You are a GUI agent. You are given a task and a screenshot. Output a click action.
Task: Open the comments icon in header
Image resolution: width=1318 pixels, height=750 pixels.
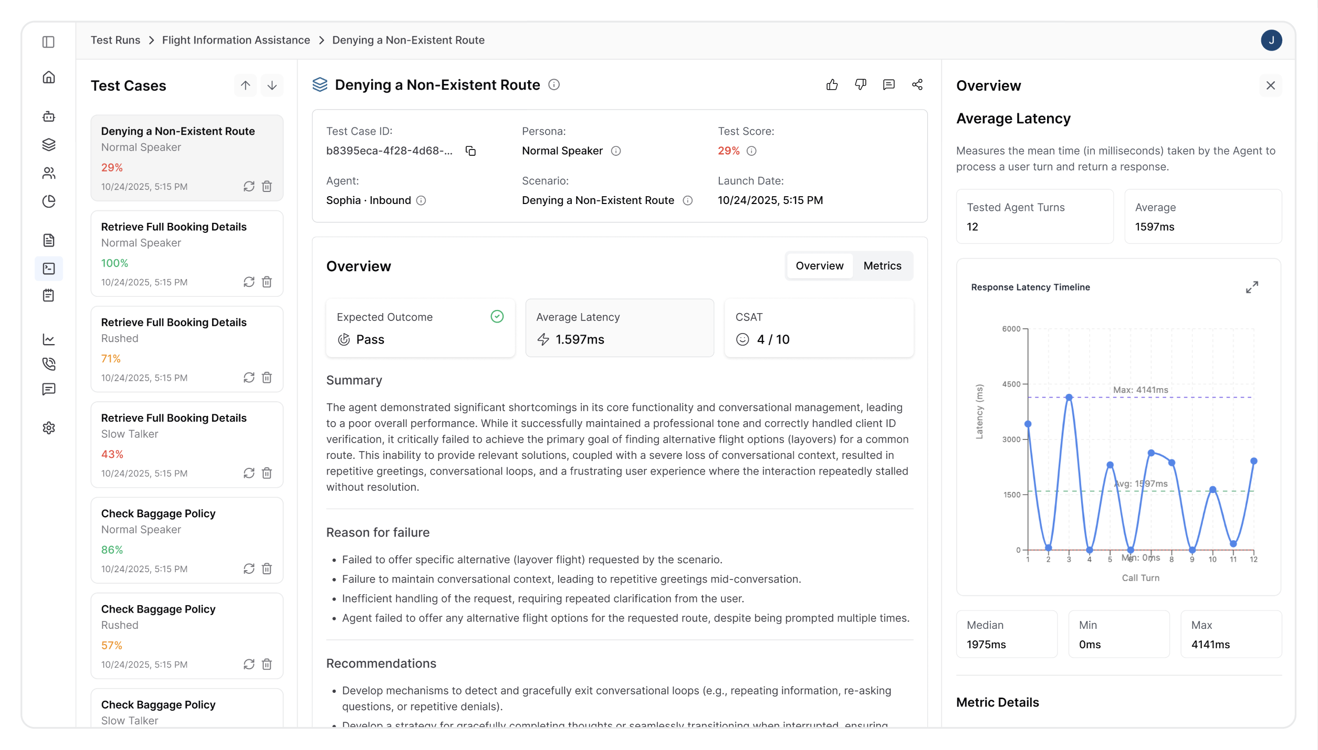click(888, 85)
